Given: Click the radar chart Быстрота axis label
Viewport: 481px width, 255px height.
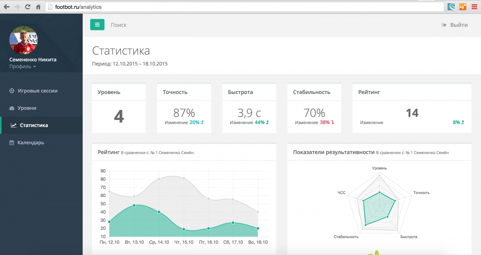Looking at the screenshot, I should (x=409, y=237).
